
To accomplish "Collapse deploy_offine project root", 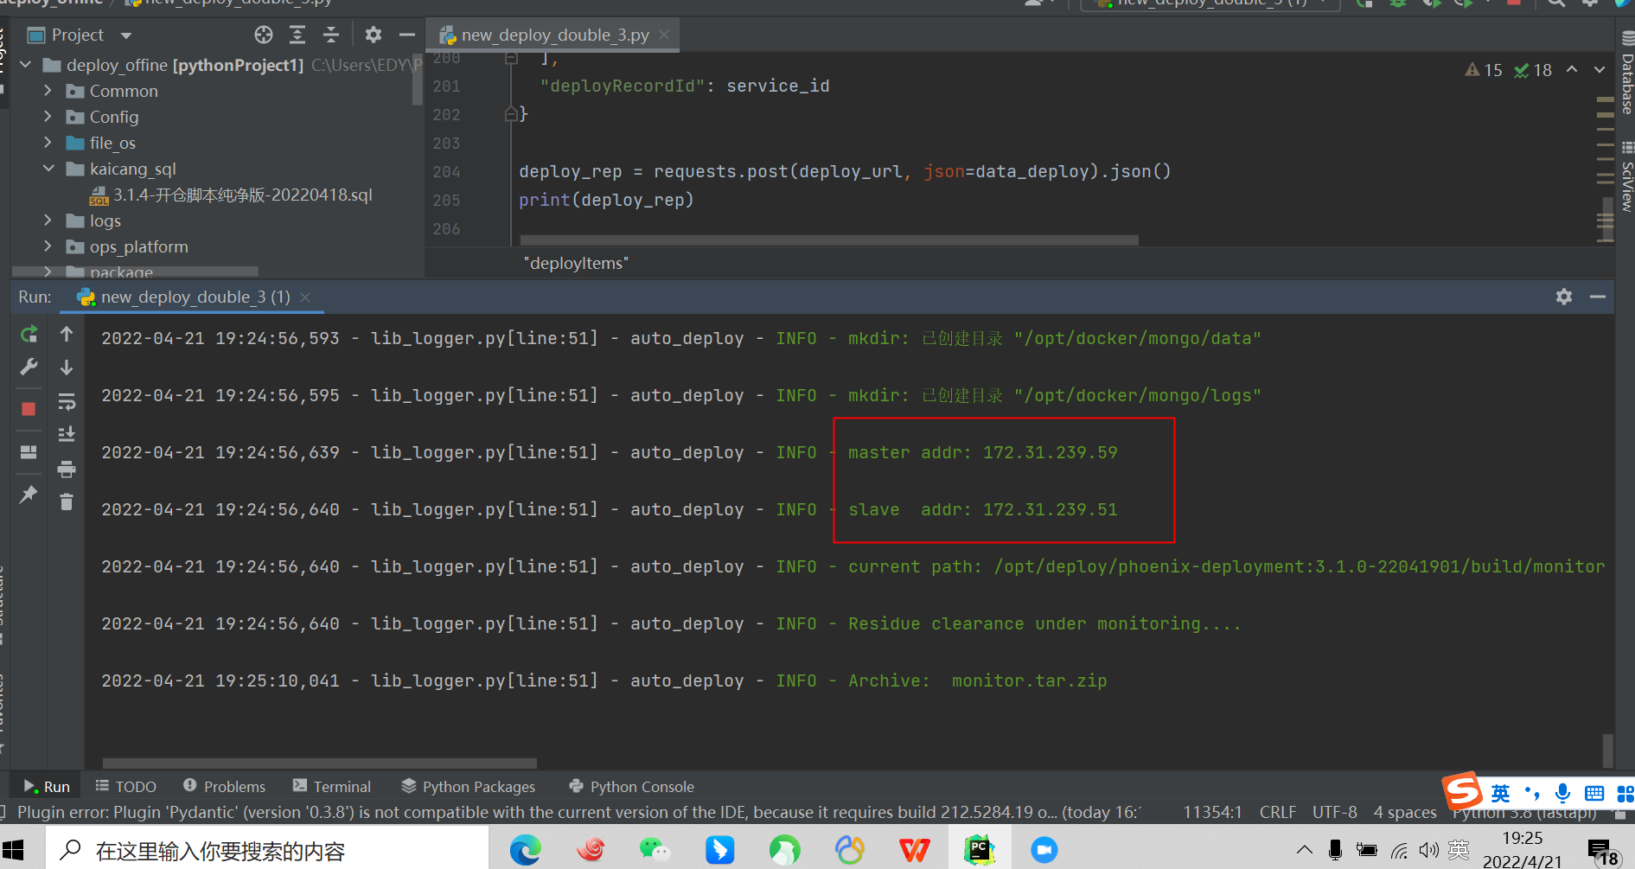I will [x=25, y=65].
